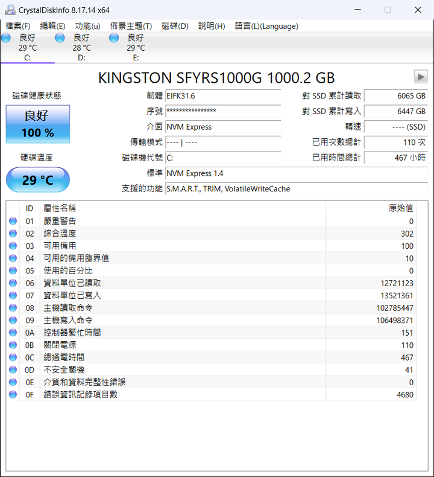
Task: Open the 檔案(F) menu
Action: pyautogui.click(x=18, y=26)
